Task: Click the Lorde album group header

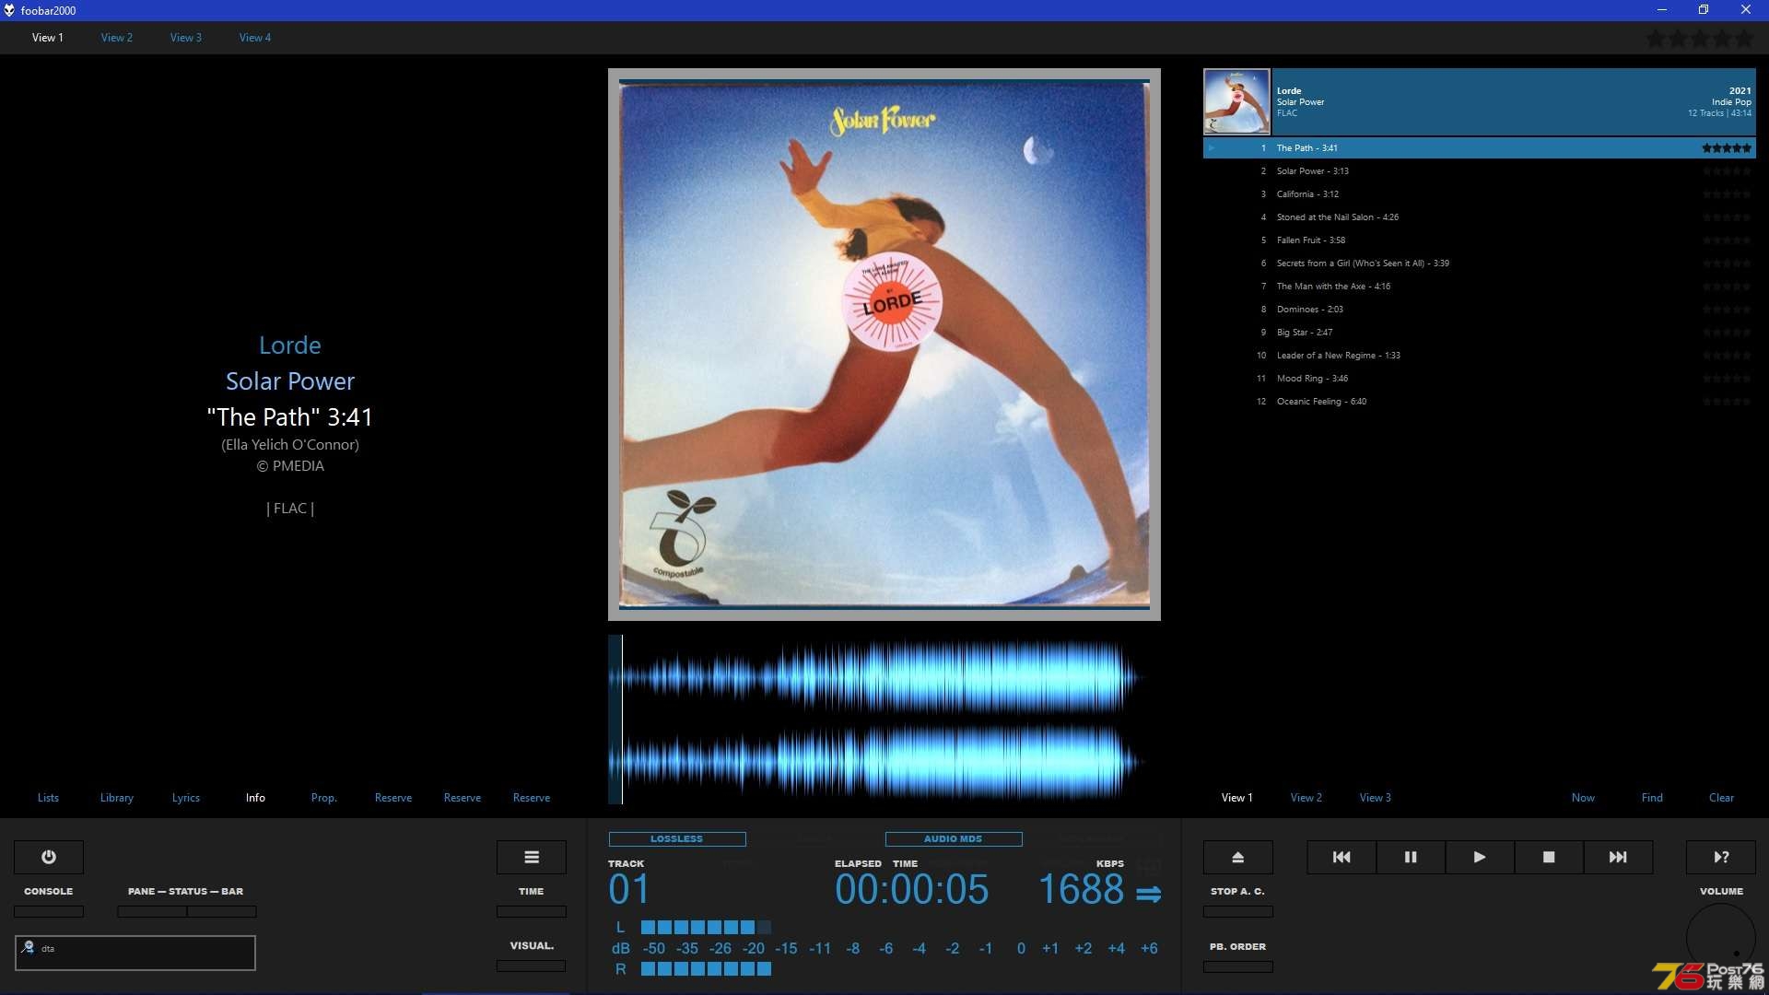Action: [1480, 101]
